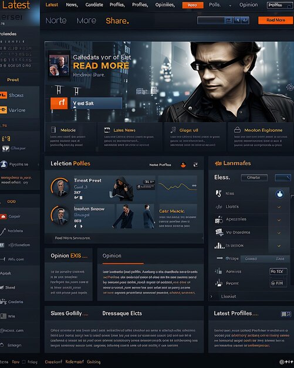Click the expand icon in Lelction Polles header
The image size is (294, 368).
[195, 165]
